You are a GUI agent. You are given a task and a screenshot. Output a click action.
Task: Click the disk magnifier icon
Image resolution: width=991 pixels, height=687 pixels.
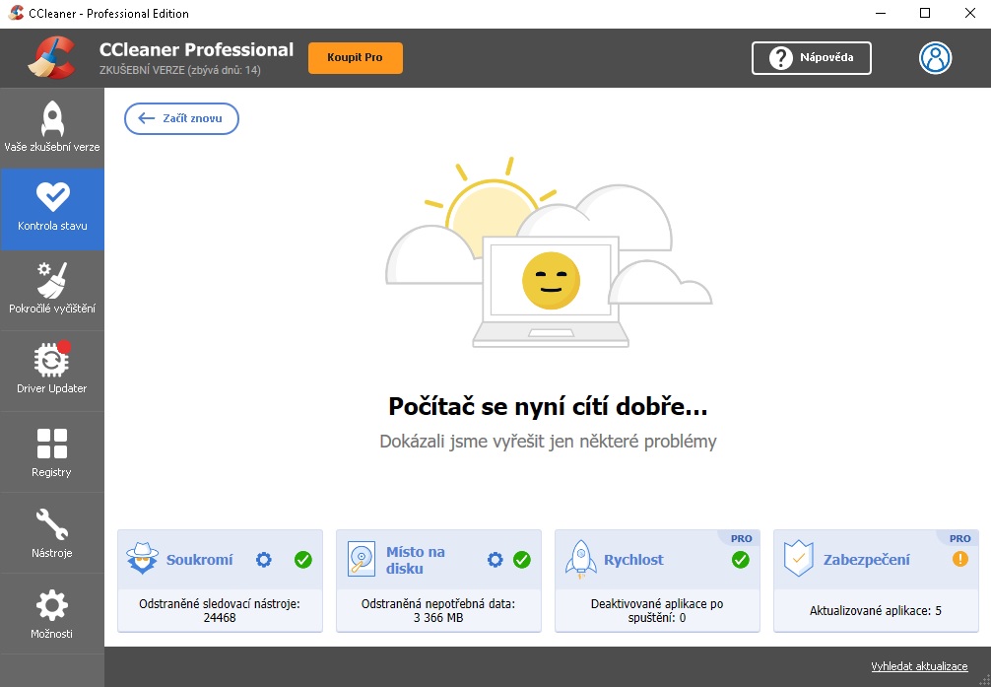[x=362, y=559]
